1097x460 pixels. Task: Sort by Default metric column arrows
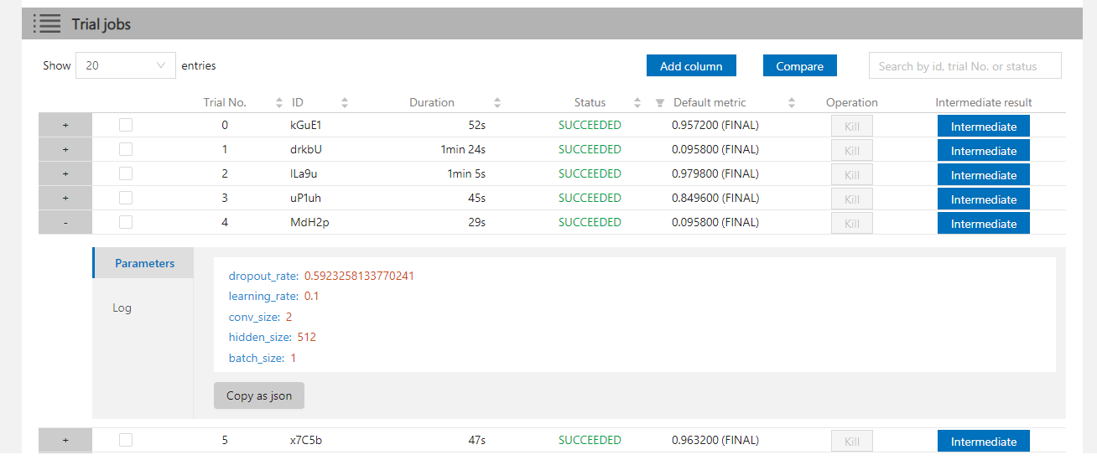792,103
